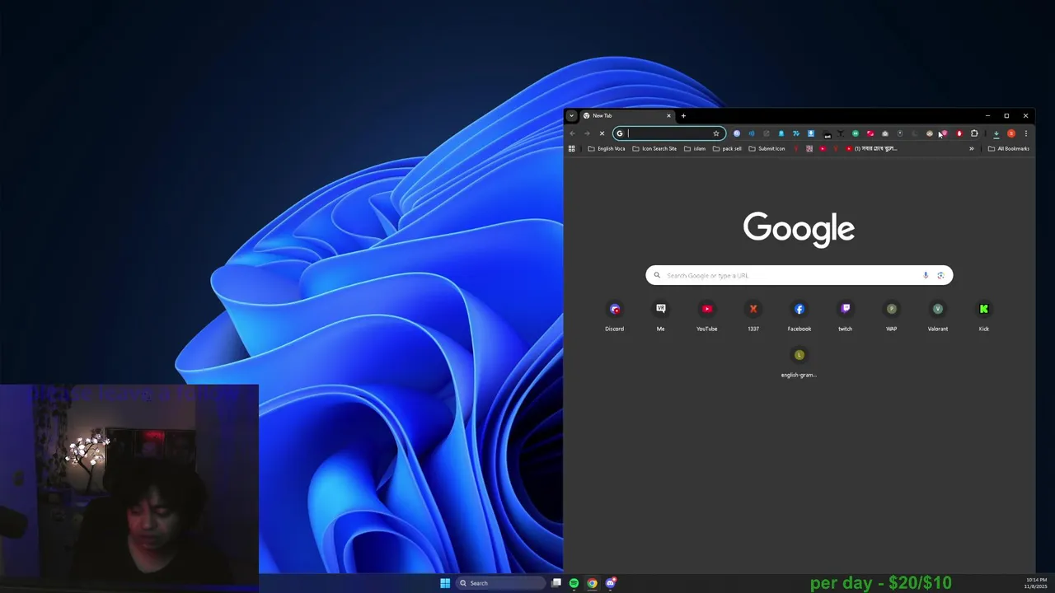Open the Submit Icon bookmark folder
This screenshot has height=593, width=1055.
coord(767,149)
